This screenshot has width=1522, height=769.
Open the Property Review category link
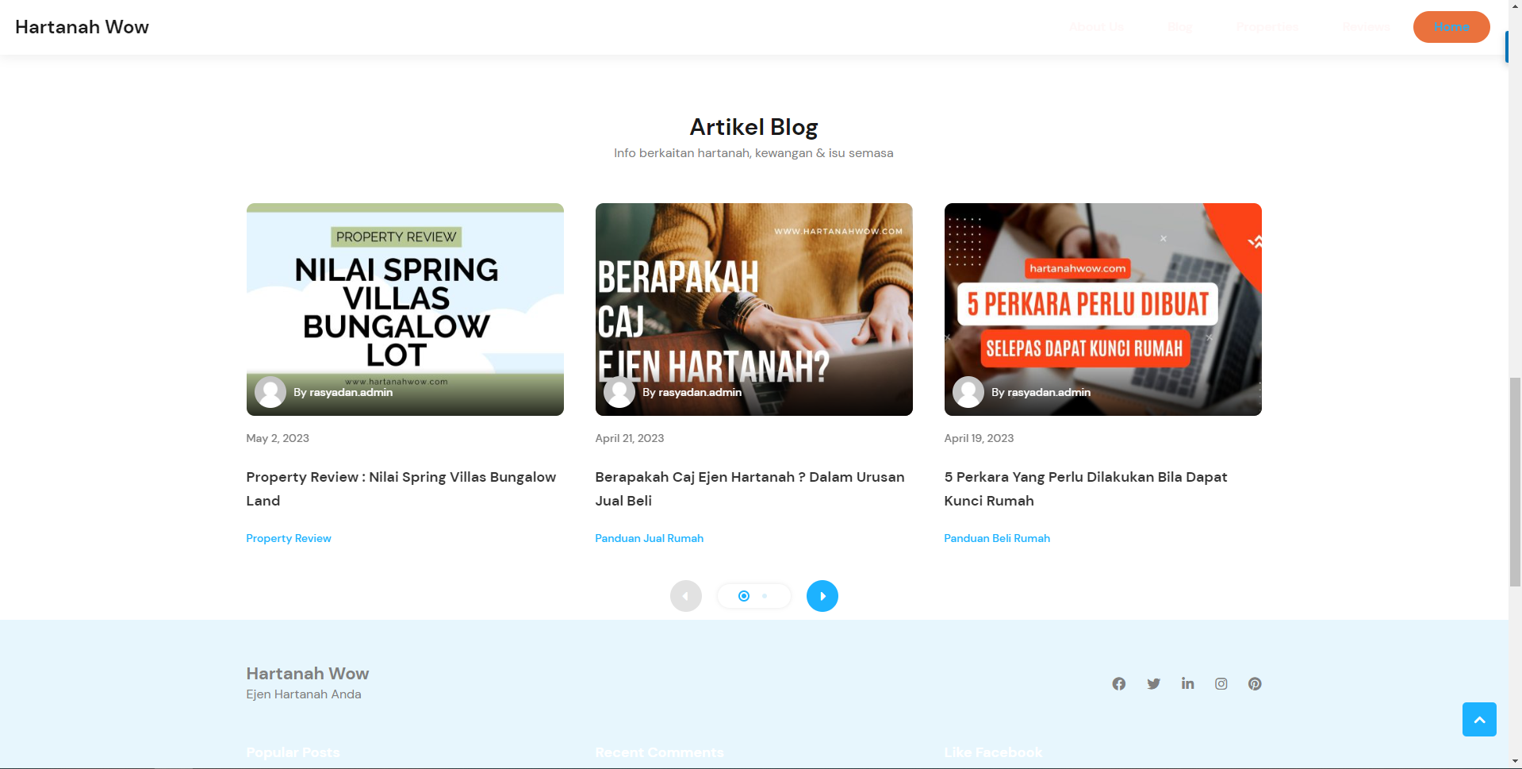(x=289, y=538)
